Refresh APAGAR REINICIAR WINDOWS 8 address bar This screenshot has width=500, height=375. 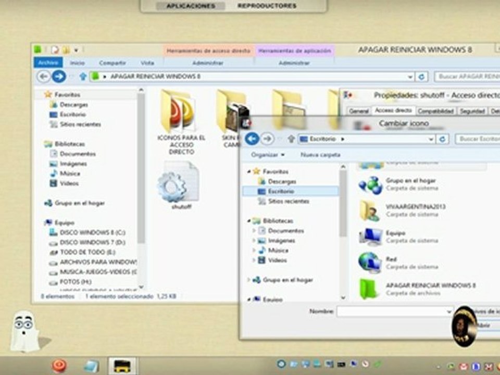coord(421,77)
